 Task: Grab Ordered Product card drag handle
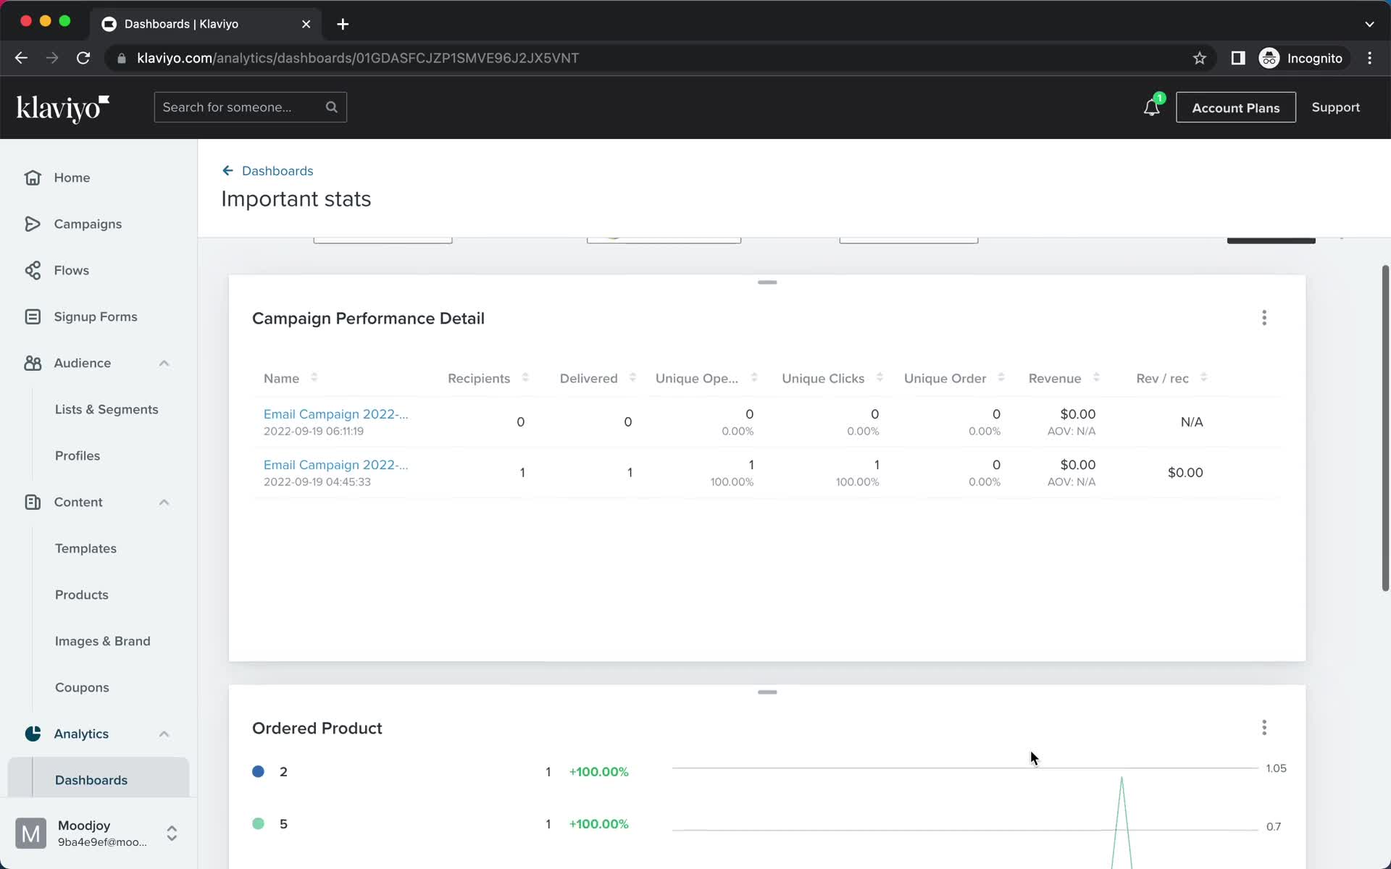pos(767,692)
